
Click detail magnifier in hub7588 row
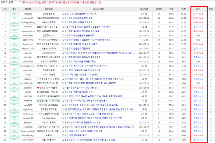click(210, 96)
